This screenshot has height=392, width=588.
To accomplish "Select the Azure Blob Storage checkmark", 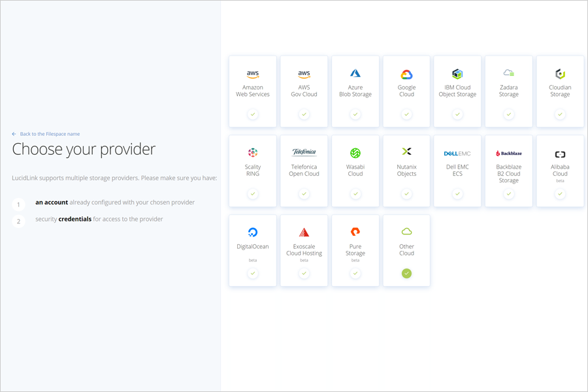I will (x=355, y=114).
